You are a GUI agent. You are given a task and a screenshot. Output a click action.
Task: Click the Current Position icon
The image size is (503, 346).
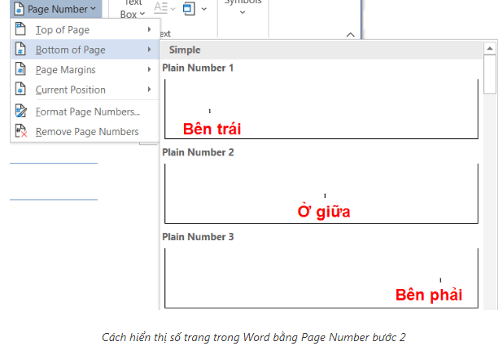(20, 90)
